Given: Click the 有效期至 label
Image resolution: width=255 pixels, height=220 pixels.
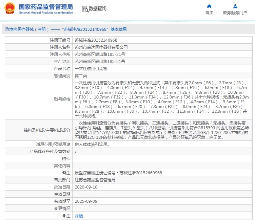Looking at the screenshot, I should [62, 201].
